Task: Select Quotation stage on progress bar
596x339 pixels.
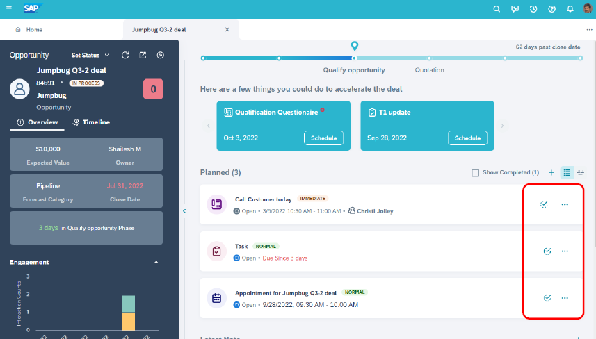Action: pos(429,58)
